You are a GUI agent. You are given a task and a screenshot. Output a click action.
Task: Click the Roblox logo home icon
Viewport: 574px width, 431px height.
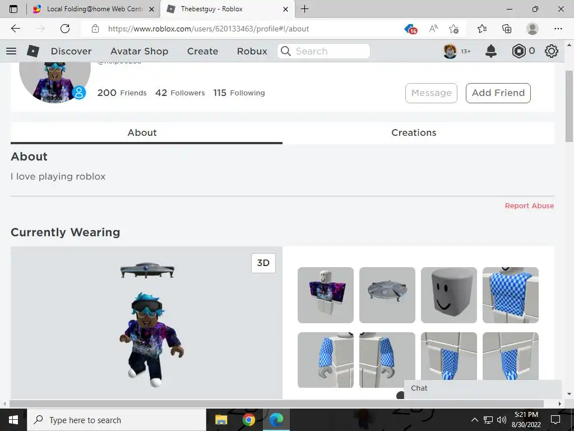[x=33, y=51]
